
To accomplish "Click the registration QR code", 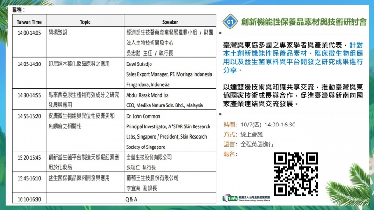I will click(x=295, y=174).
